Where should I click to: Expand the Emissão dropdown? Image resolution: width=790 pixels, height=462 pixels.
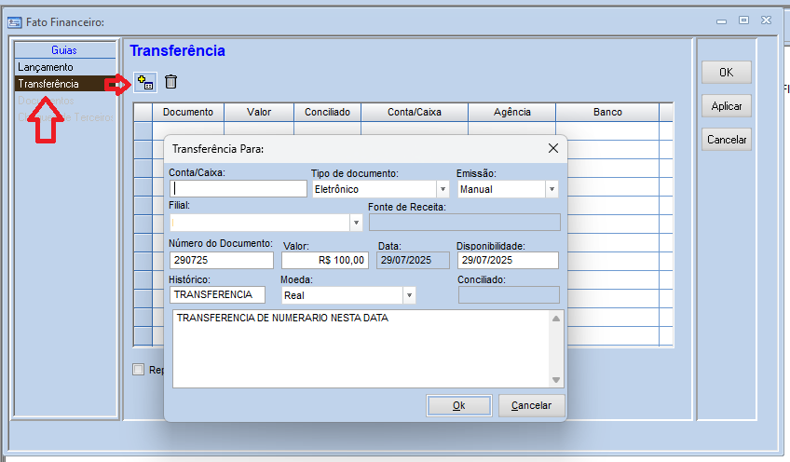pos(552,189)
